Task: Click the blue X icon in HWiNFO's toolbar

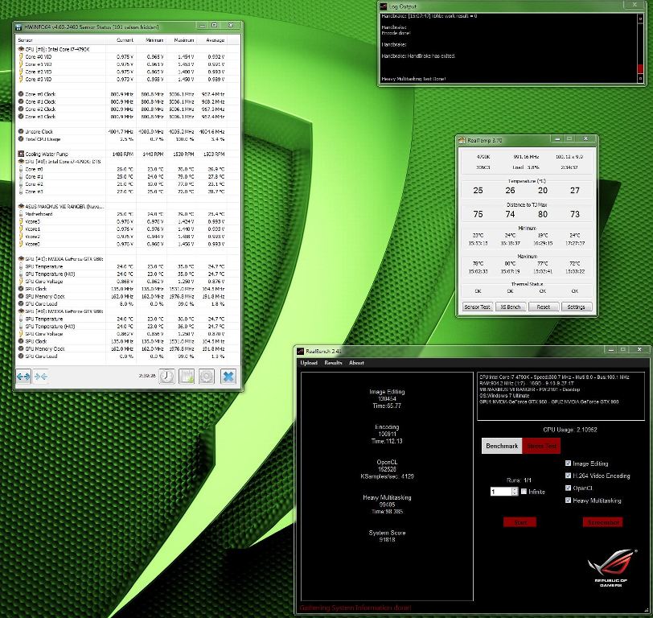Action: 228,377
